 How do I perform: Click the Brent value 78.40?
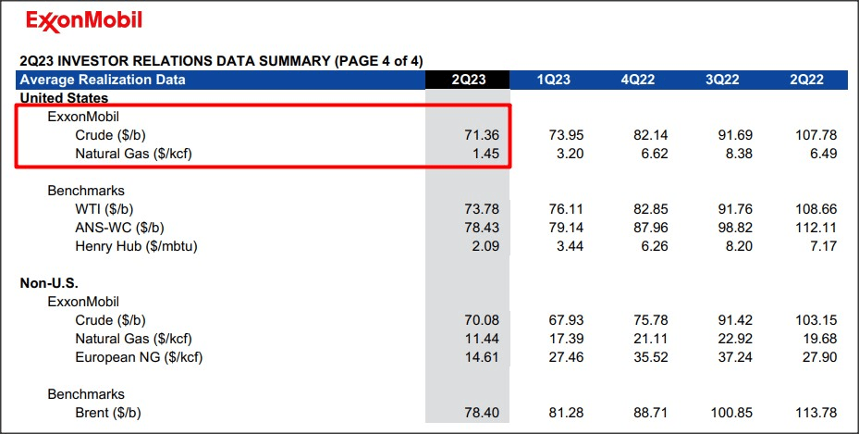[482, 413]
